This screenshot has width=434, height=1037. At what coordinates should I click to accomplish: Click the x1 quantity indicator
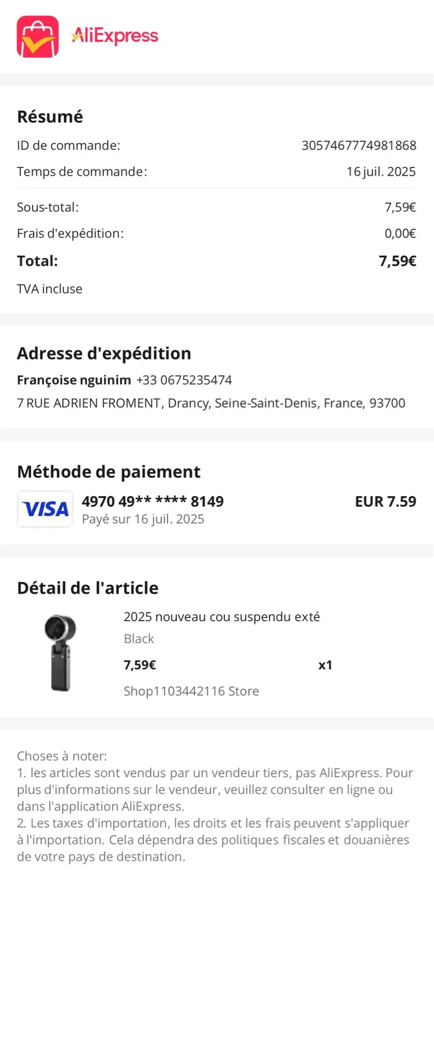pyautogui.click(x=325, y=665)
